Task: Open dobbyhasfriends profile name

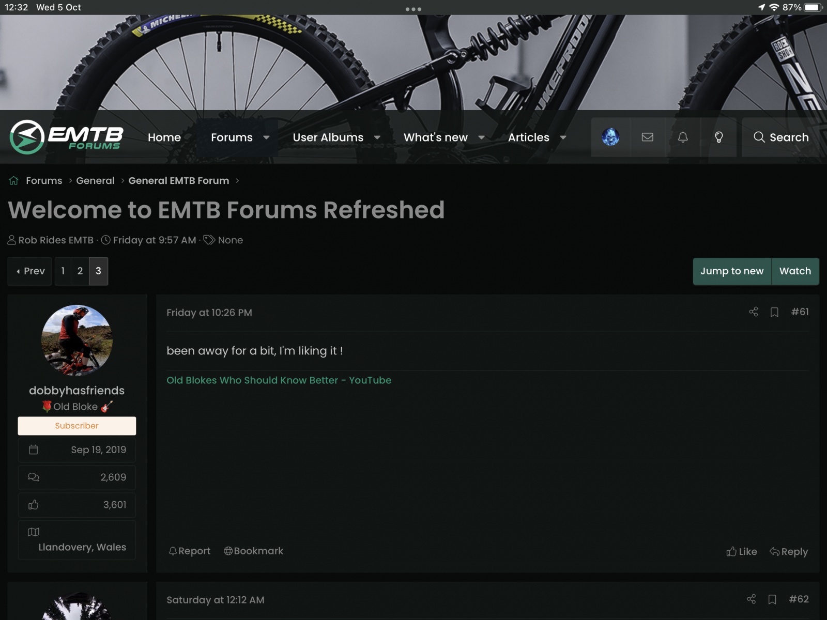Action: [76, 390]
